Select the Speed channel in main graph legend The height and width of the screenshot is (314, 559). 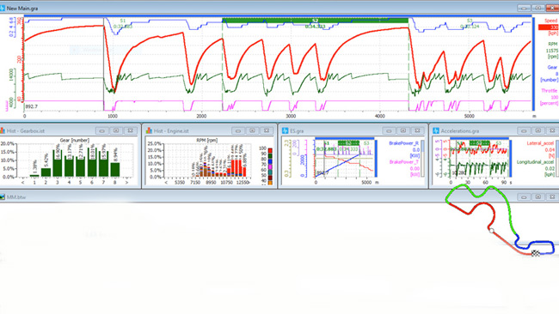[551, 21]
